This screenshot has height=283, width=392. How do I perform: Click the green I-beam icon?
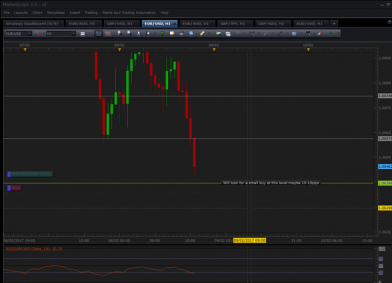[x=162, y=33]
